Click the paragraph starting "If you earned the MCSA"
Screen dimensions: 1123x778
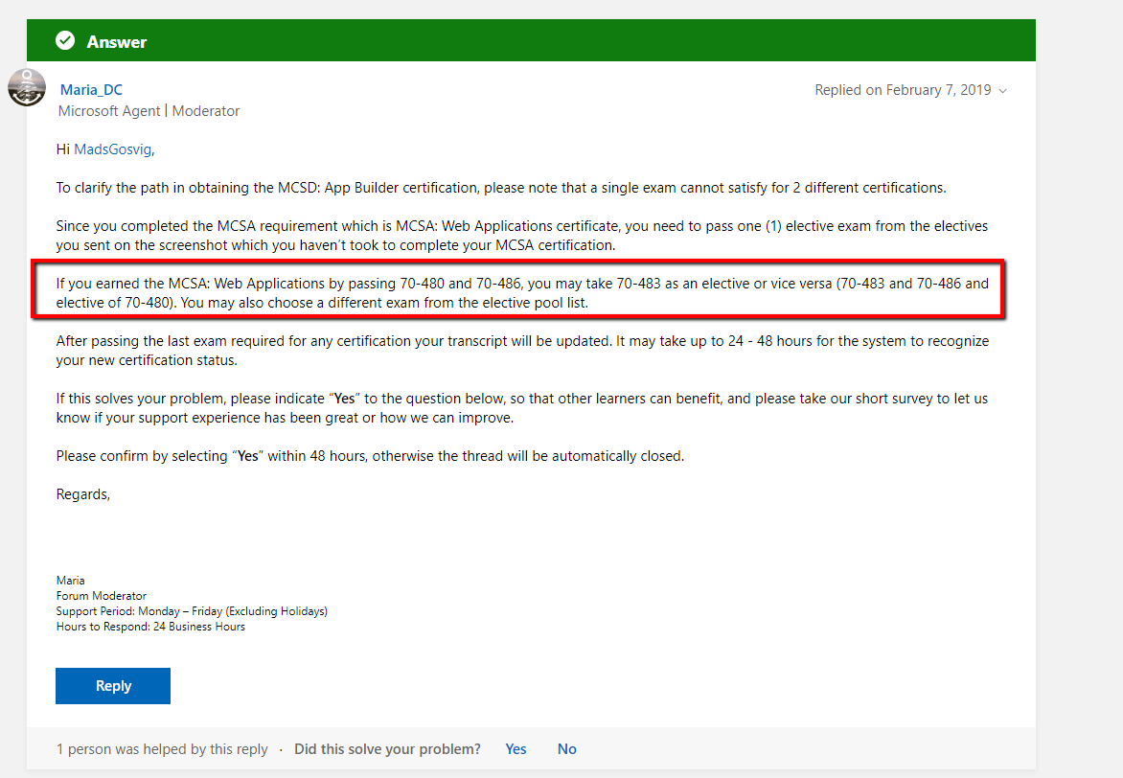(x=523, y=293)
